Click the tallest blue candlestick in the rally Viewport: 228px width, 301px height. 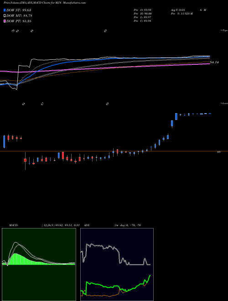(x=176, y=116)
